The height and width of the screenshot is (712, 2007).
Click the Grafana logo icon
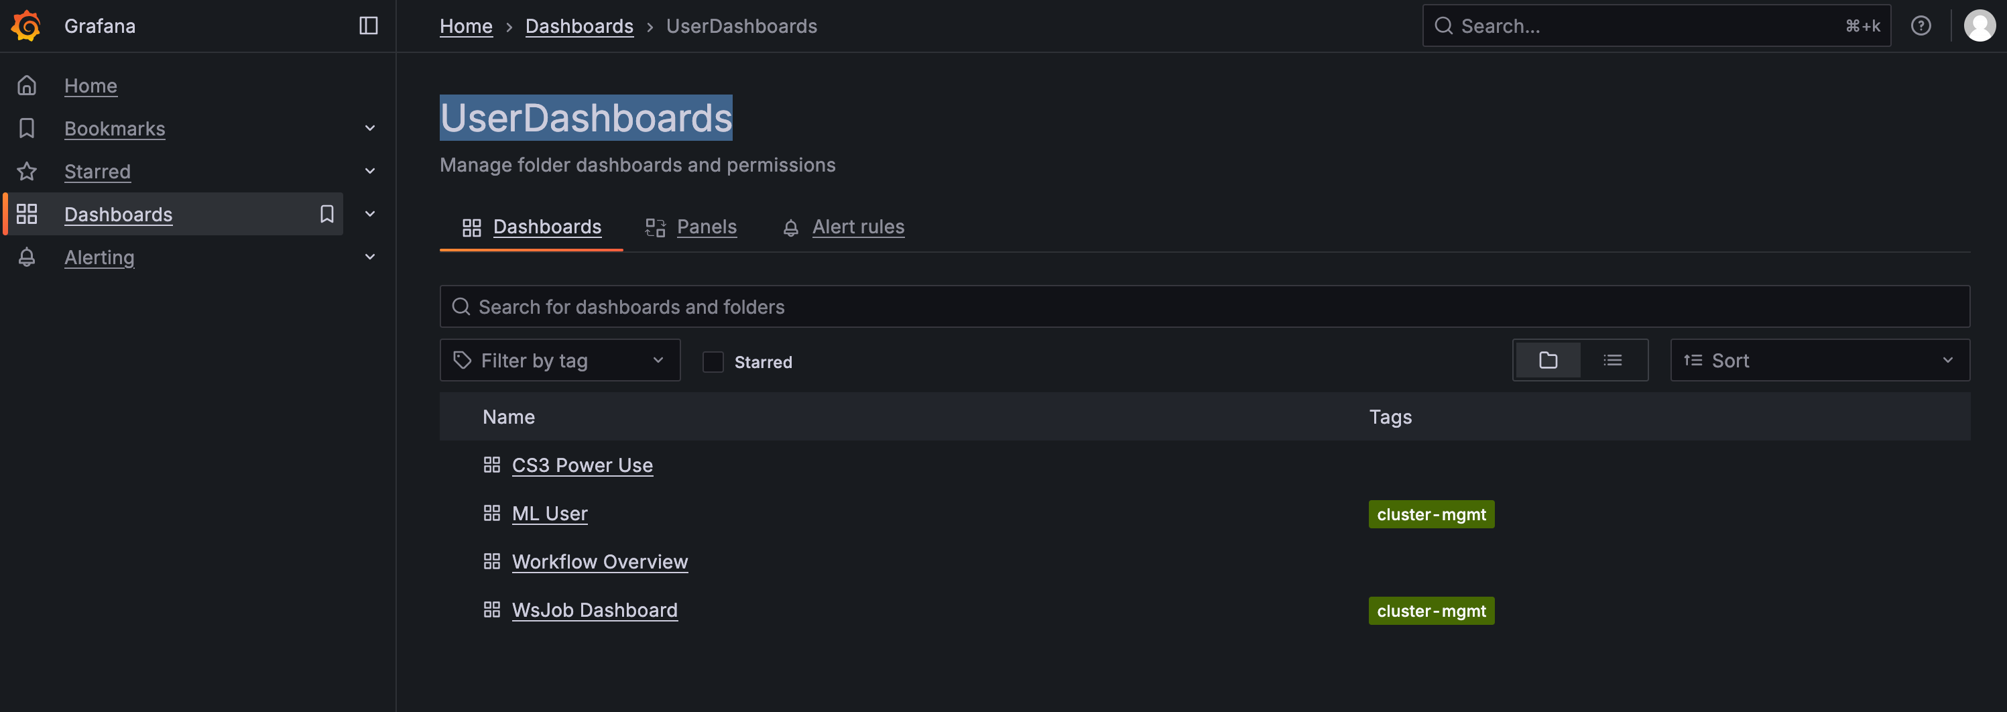[x=25, y=25]
